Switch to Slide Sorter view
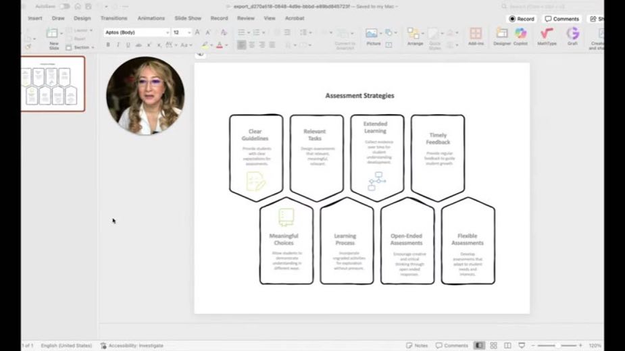The width and height of the screenshot is (625, 351). coord(493,346)
